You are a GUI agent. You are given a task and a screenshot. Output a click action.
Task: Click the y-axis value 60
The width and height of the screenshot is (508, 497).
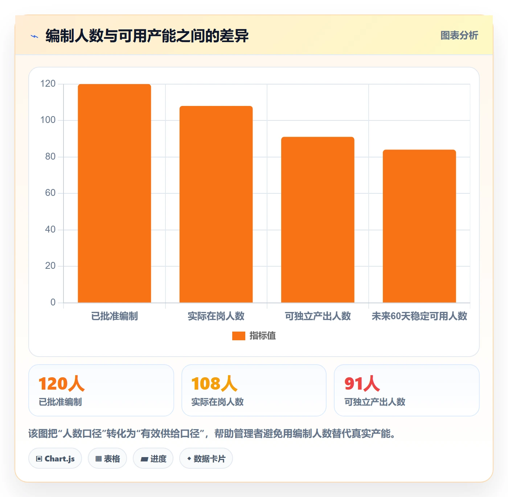(x=50, y=193)
